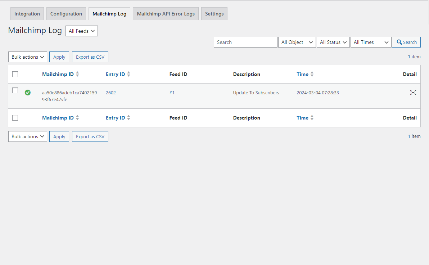Expand the All Status filter dropdown
Screen dimensions: 429x265
(x=333, y=42)
